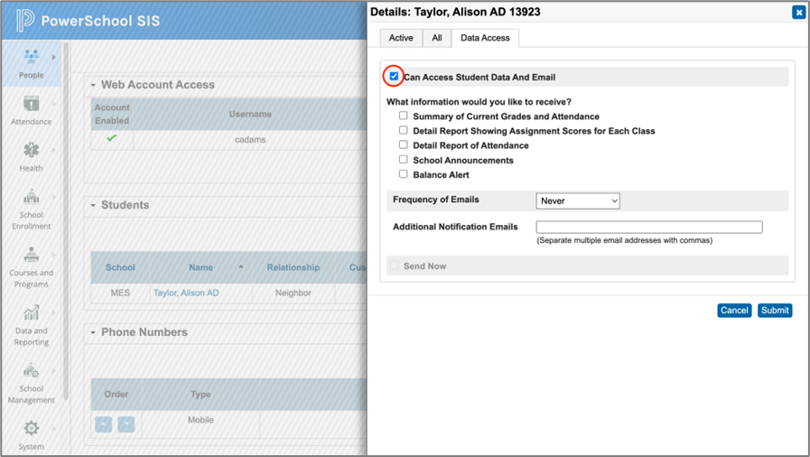Select the Data Access tab
810x457 pixels.
coord(485,38)
